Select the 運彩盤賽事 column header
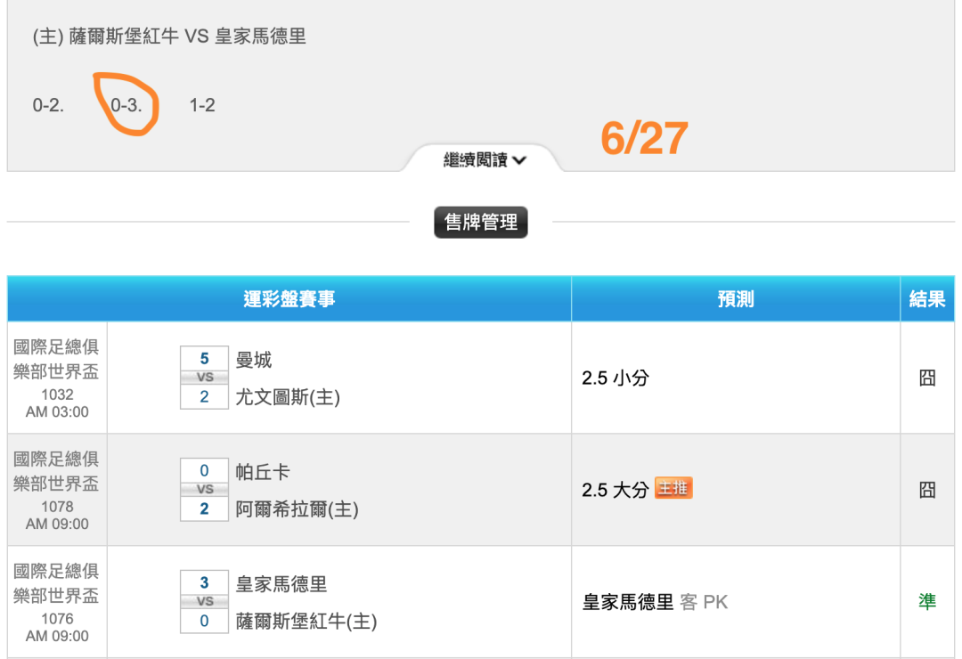 point(289,299)
